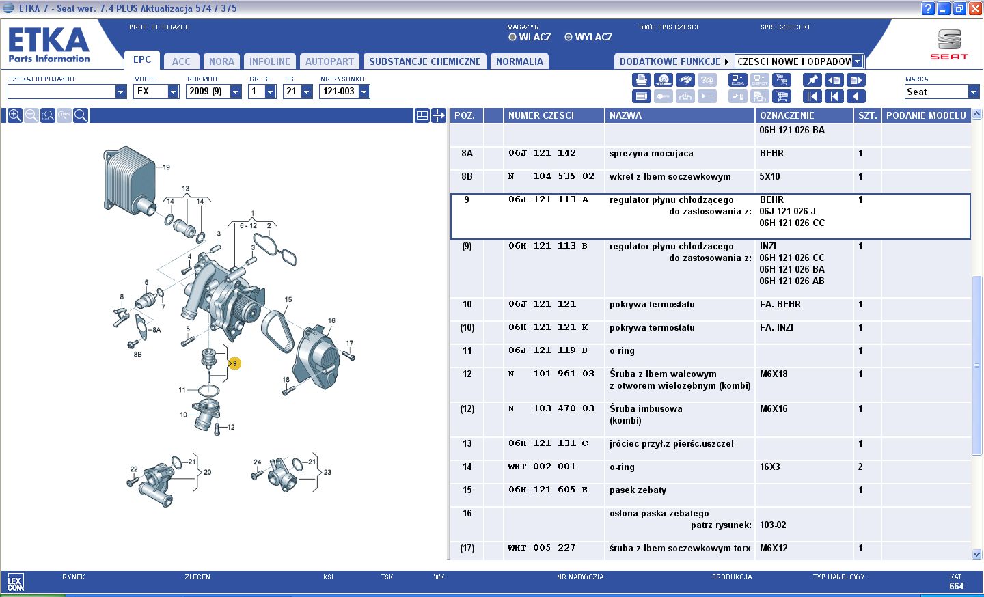
Task: Select the WYLACZ magazyn radio button
Action: pyautogui.click(x=569, y=37)
